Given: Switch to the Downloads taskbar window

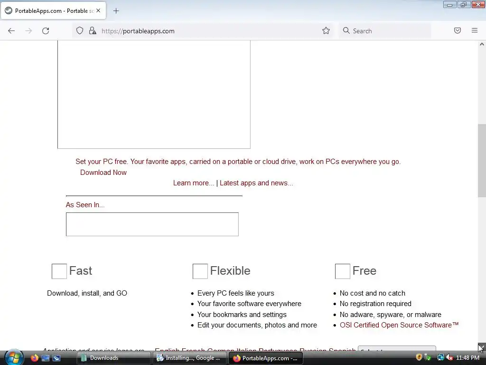Looking at the screenshot, I should tap(113, 358).
